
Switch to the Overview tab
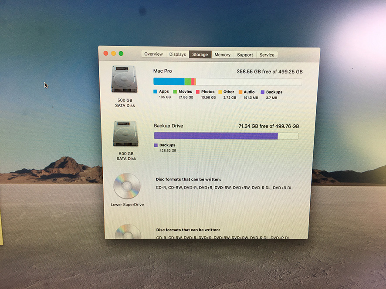pos(153,54)
